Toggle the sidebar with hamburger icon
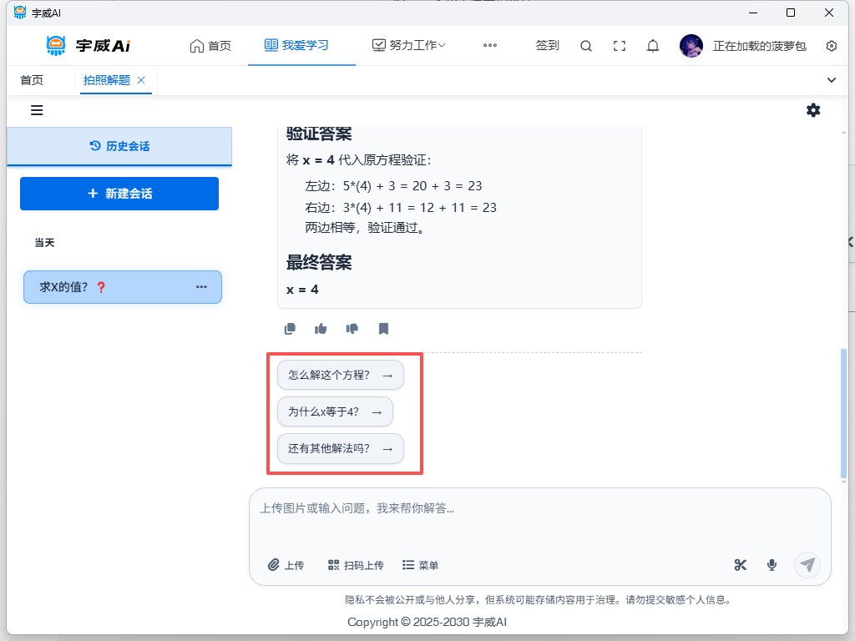This screenshot has width=855, height=641. tap(37, 110)
